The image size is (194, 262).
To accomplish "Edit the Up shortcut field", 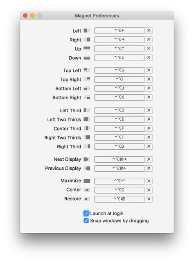I will tap(119, 49).
